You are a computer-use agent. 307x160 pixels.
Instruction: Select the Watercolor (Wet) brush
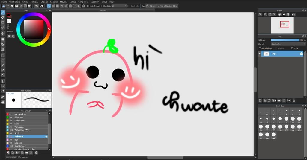pyautogui.click(x=27, y=130)
